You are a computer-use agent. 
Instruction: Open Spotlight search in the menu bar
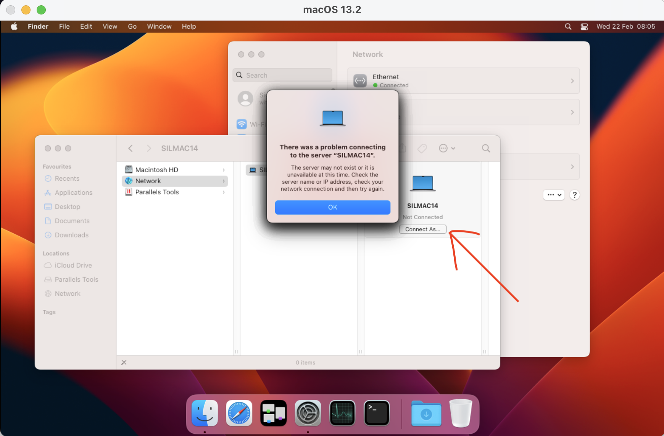click(x=568, y=26)
